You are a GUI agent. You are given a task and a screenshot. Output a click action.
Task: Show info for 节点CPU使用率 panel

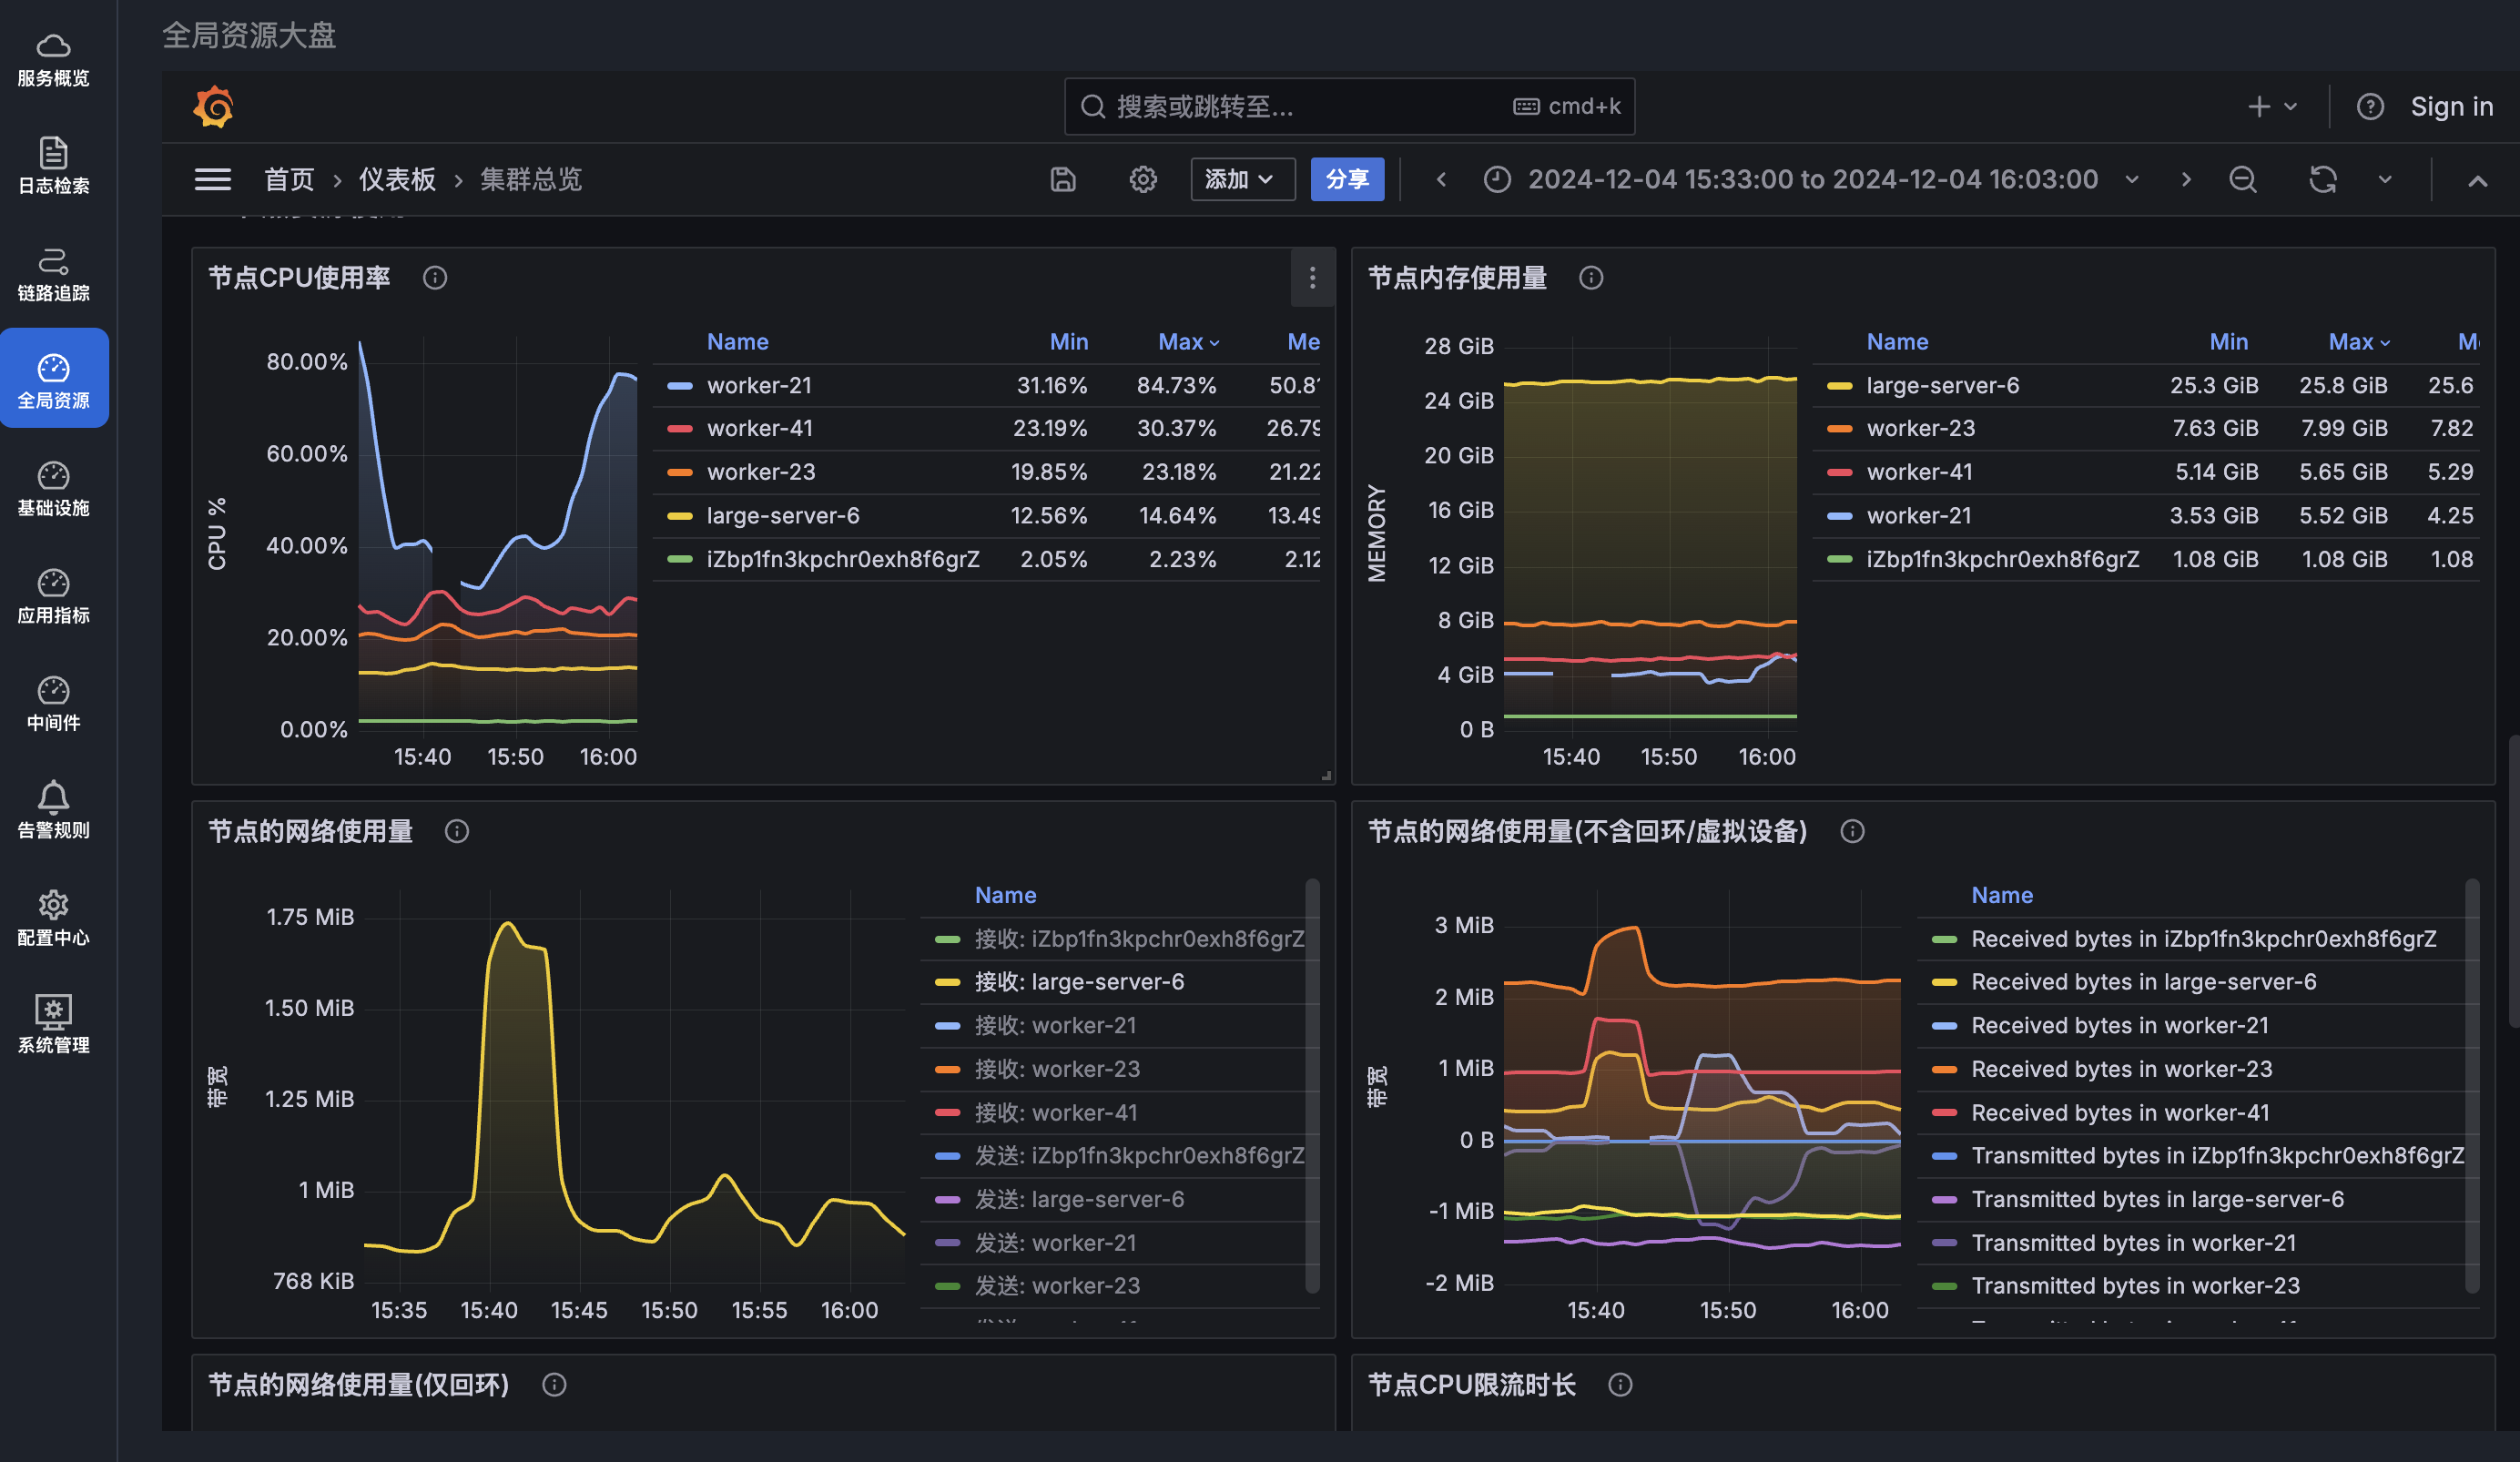pos(435,278)
